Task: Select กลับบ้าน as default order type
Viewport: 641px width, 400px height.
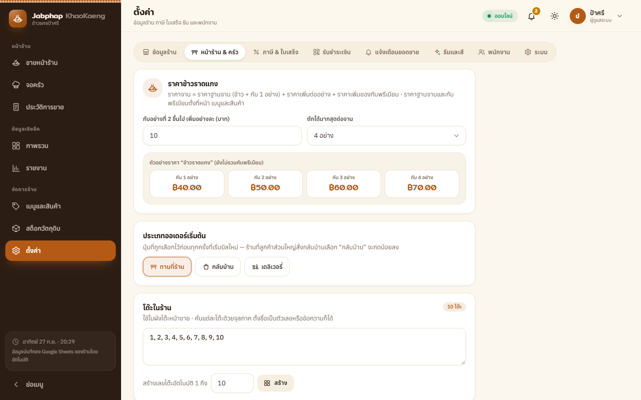Action: point(218,267)
